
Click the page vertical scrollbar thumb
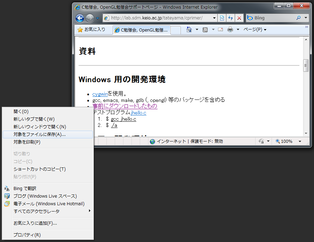tap(306, 65)
